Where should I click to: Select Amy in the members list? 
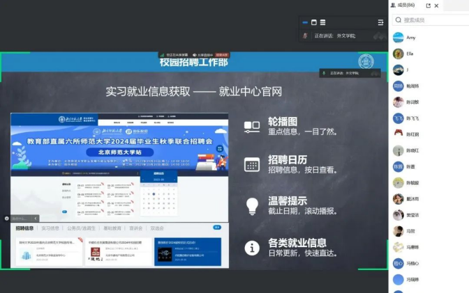(x=410, y=38)
